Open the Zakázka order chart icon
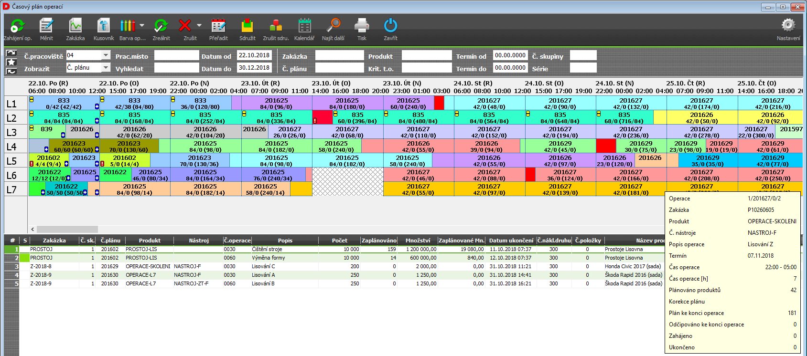807x356 pixels. (x=75, y=26)
